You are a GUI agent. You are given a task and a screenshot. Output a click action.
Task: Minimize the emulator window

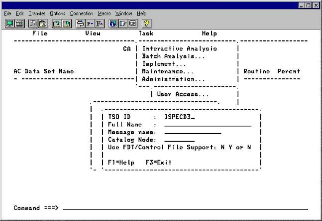(x=302, y=5)
